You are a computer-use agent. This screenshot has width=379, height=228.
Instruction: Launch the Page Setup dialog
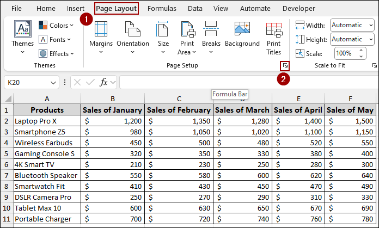click(x=284, y=66)
